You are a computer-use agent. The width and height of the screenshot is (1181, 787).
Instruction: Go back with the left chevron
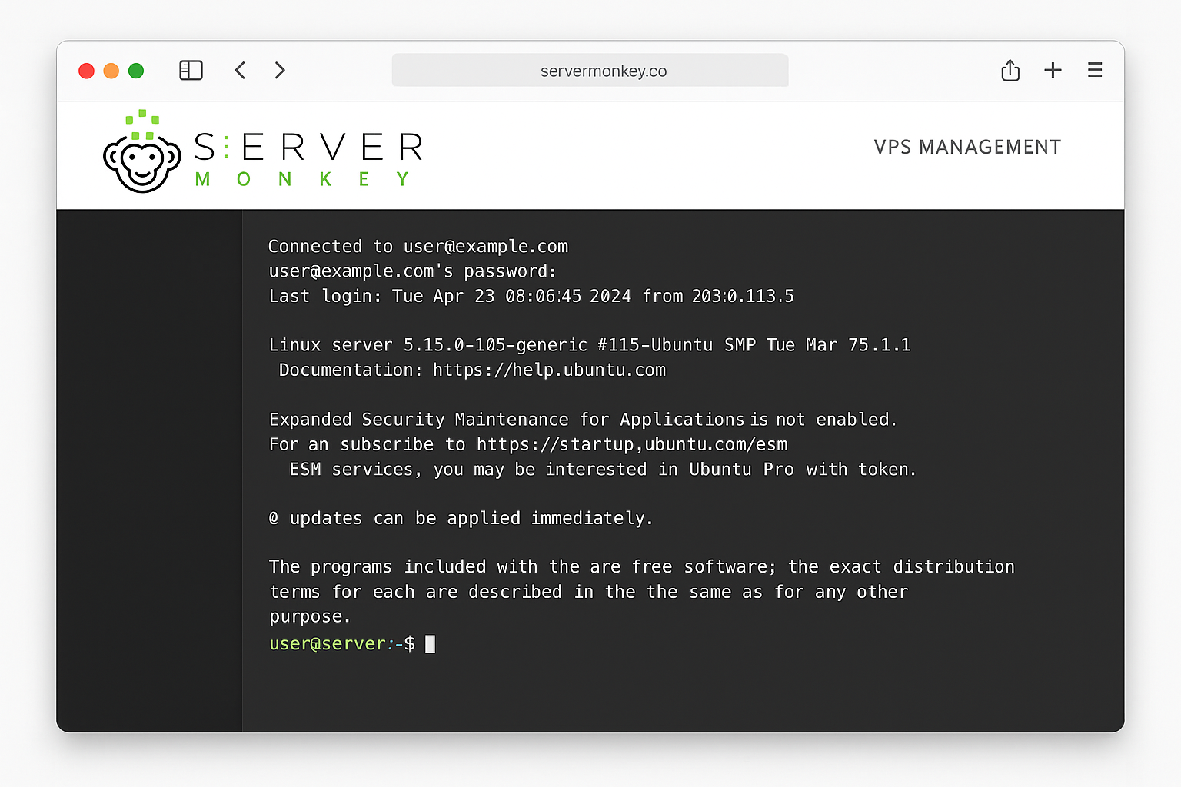(240, 71)
